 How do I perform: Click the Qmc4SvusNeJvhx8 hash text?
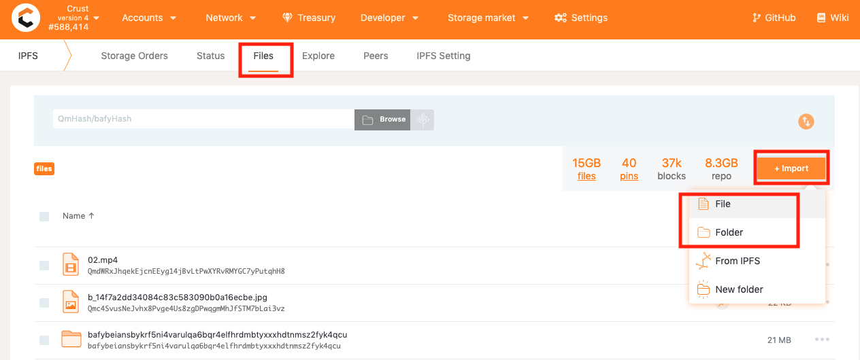click(x=186, y=308)
